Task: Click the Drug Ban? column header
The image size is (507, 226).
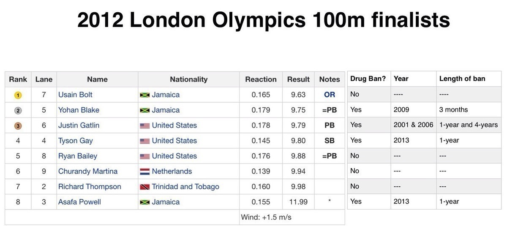Action: point(368,79)
